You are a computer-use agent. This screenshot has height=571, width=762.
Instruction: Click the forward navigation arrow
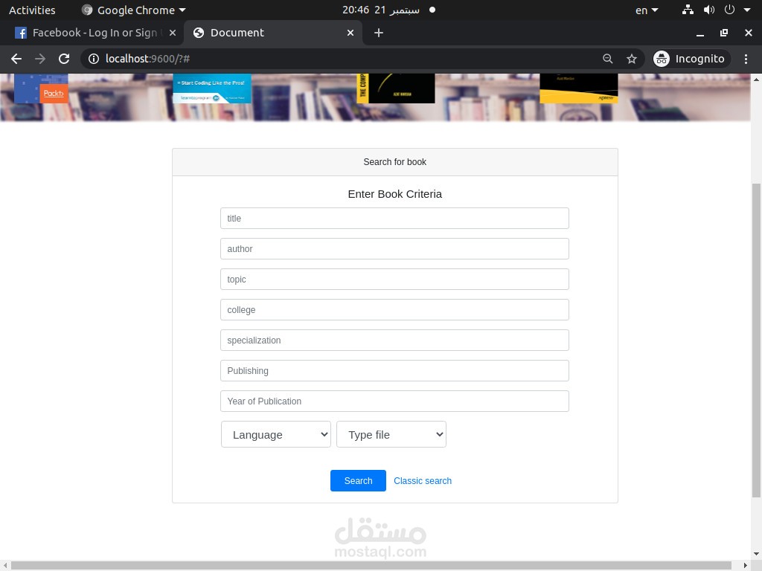pyautogui.click(x=40, y=59)
